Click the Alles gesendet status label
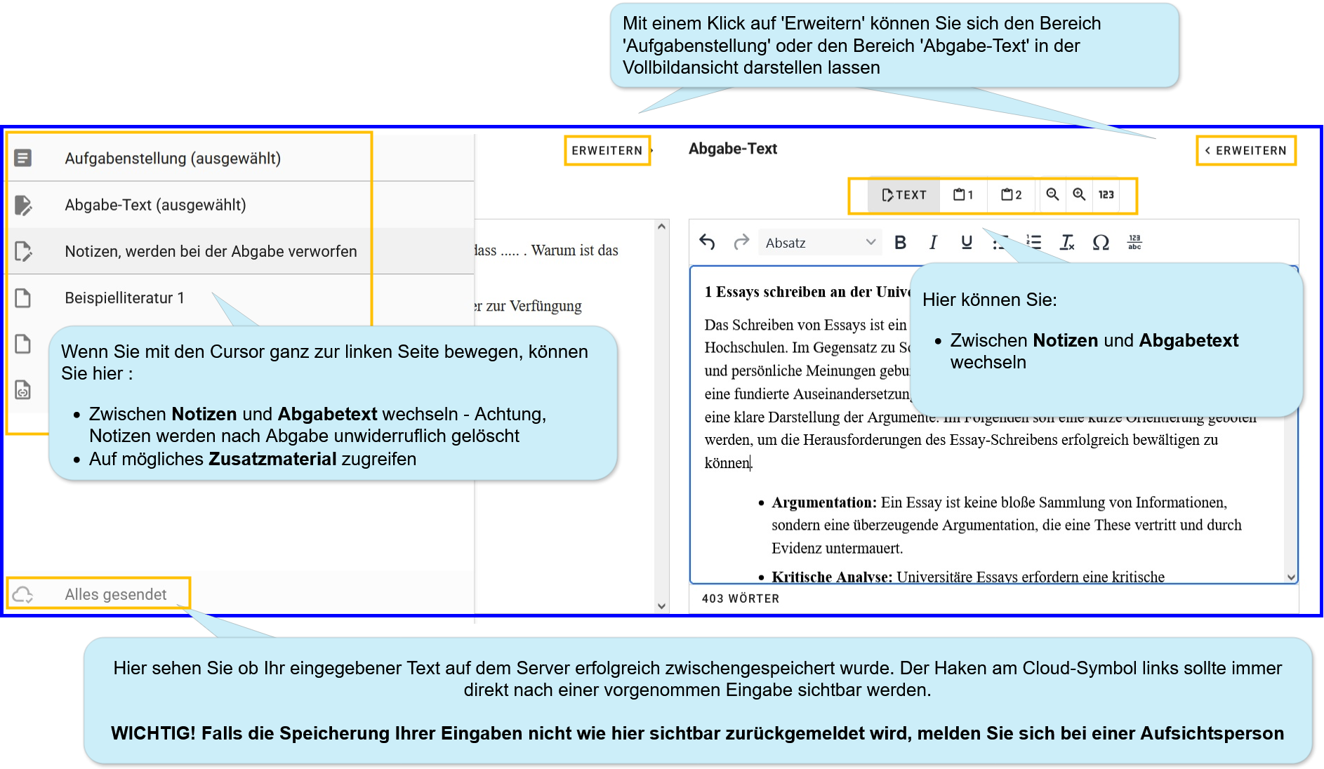The image size is (1324, 769). pyautogui.click(x=116, y=595)
